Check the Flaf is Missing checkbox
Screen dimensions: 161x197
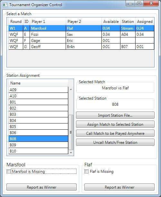click(x=86, y=172)
